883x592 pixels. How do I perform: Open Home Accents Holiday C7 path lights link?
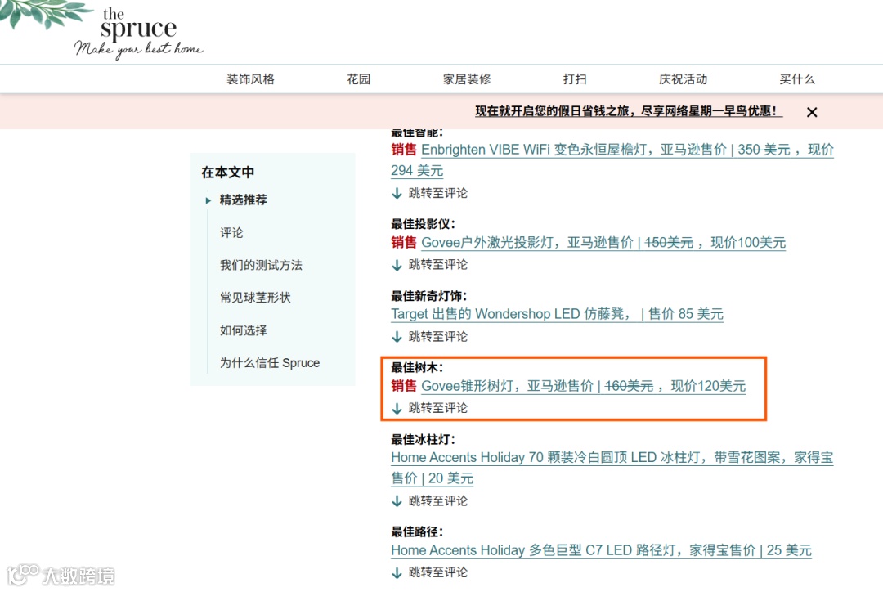(x=601, y=550)
